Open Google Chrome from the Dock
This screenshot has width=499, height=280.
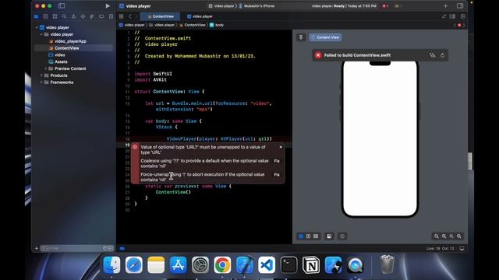pos(222,264)
